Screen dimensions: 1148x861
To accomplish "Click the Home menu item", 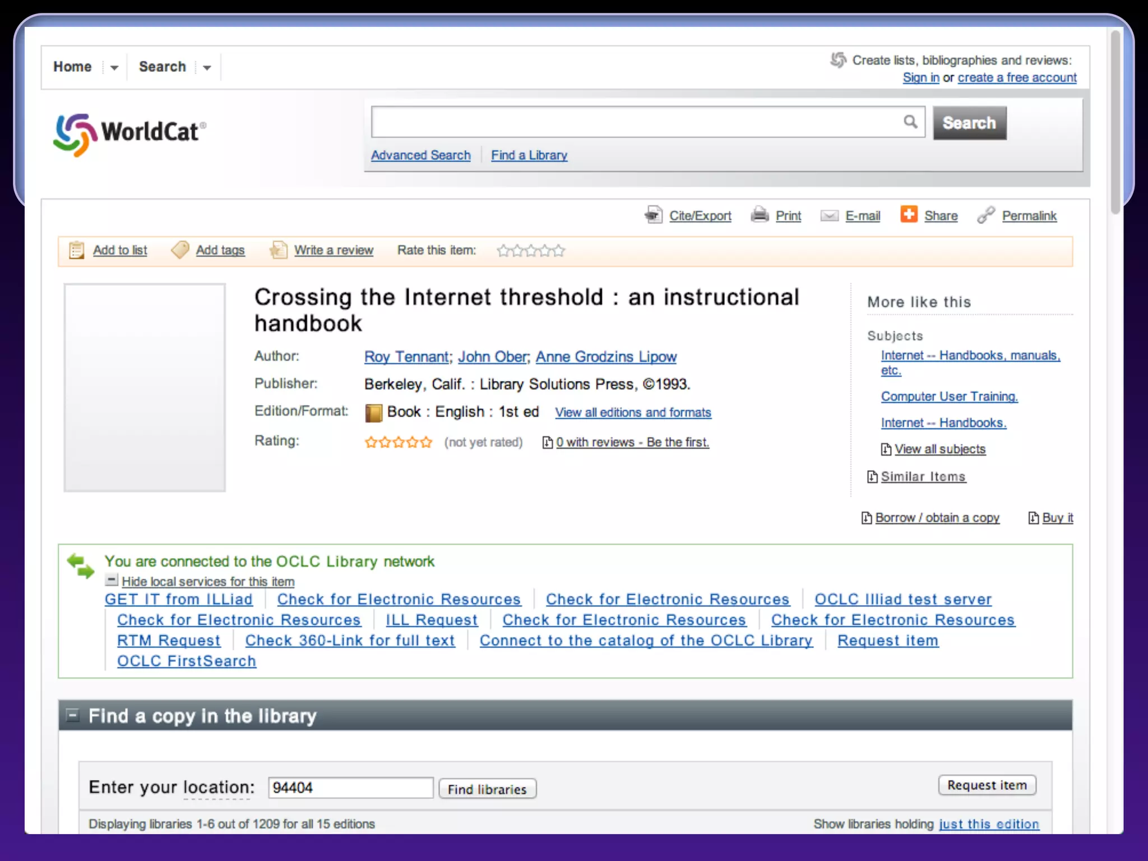I will point(72,67).
